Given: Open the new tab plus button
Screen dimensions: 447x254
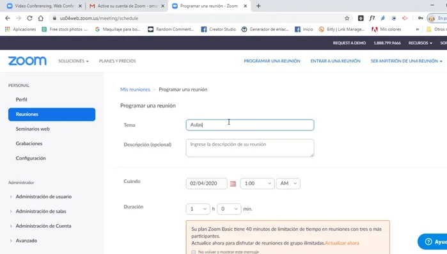Looking at the screenshot, I should click(x=258, y=6).
